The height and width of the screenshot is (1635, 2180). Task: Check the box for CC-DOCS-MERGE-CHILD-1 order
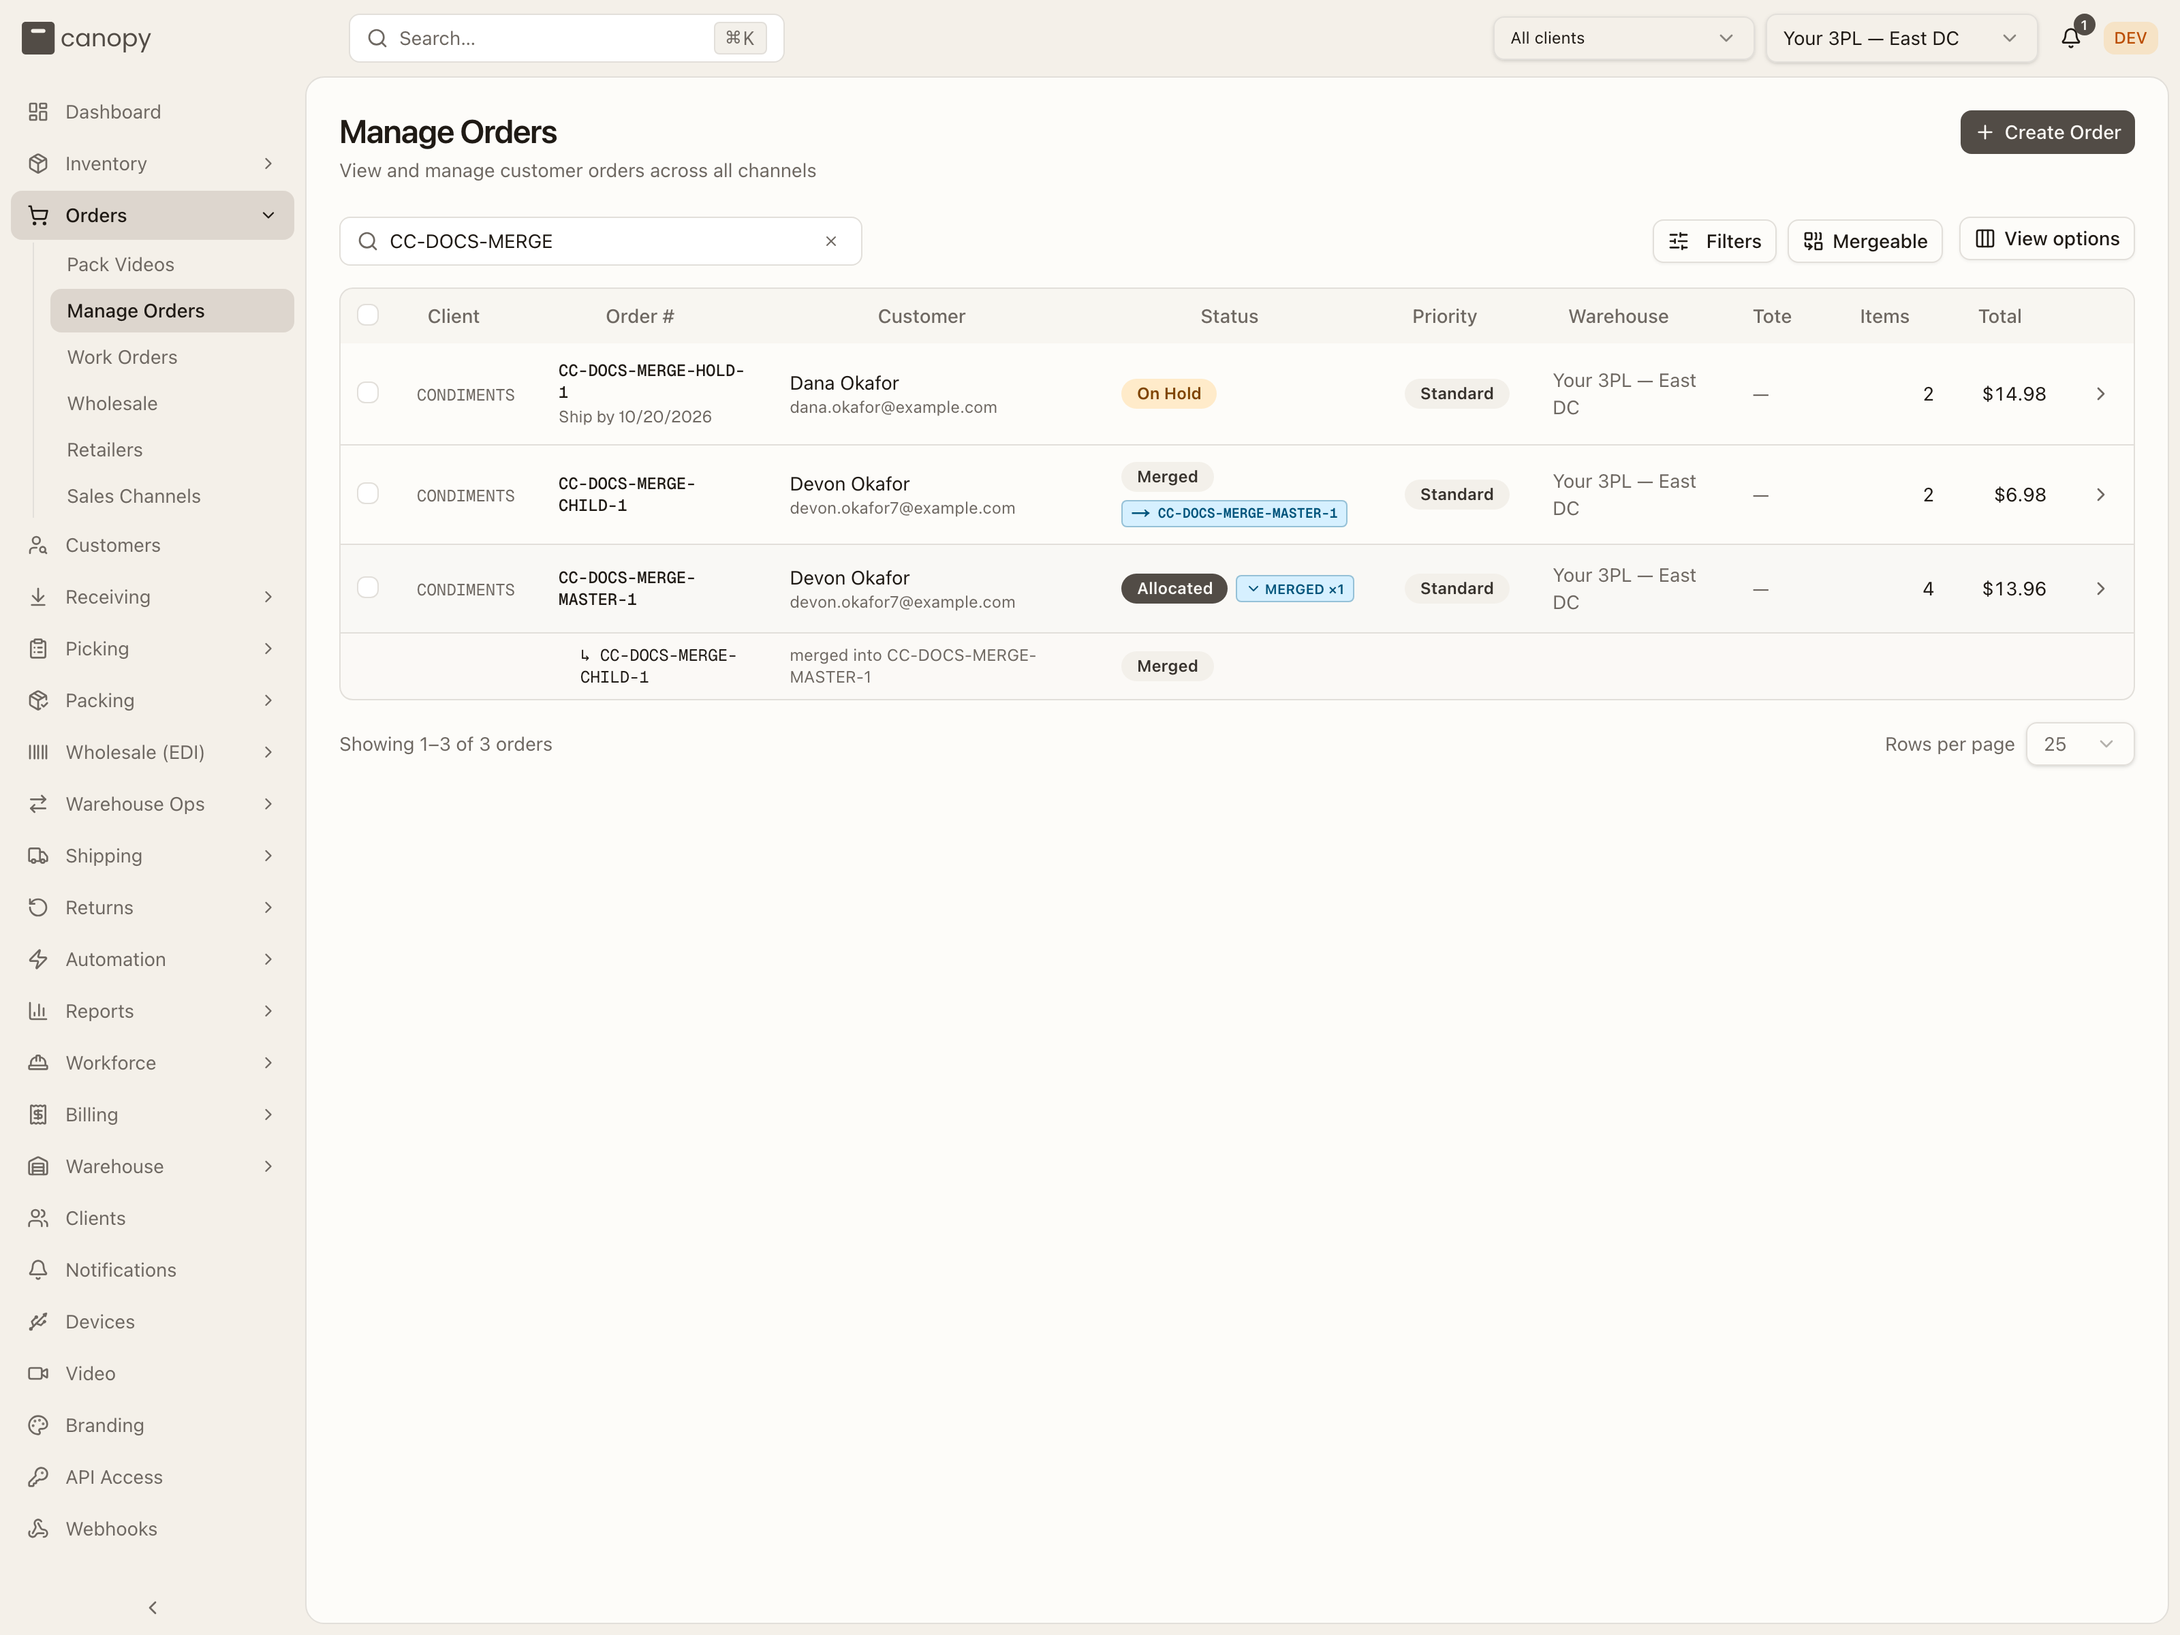(x=368, y=493)
